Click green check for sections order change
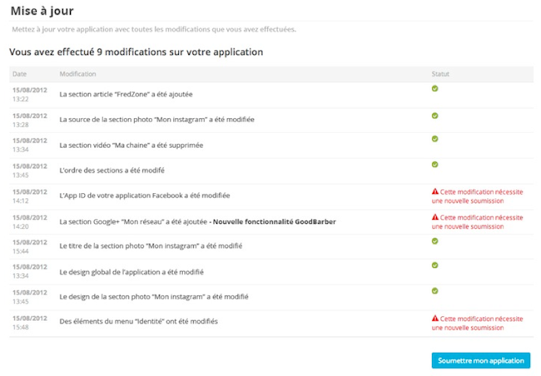Image resolution: width=541 pixels, height=376 pixels. click(434, 165)
